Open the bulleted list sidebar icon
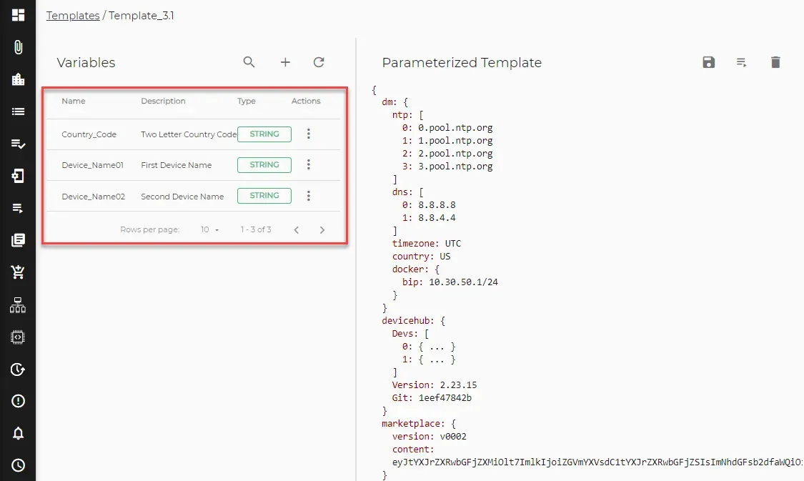Viewport: 804px width, 481px height. [18, 111]
